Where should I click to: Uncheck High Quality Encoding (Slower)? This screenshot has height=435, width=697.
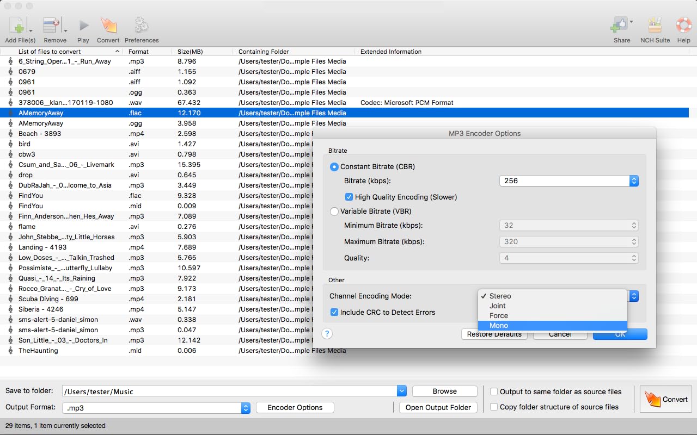[x=349, y=197]
